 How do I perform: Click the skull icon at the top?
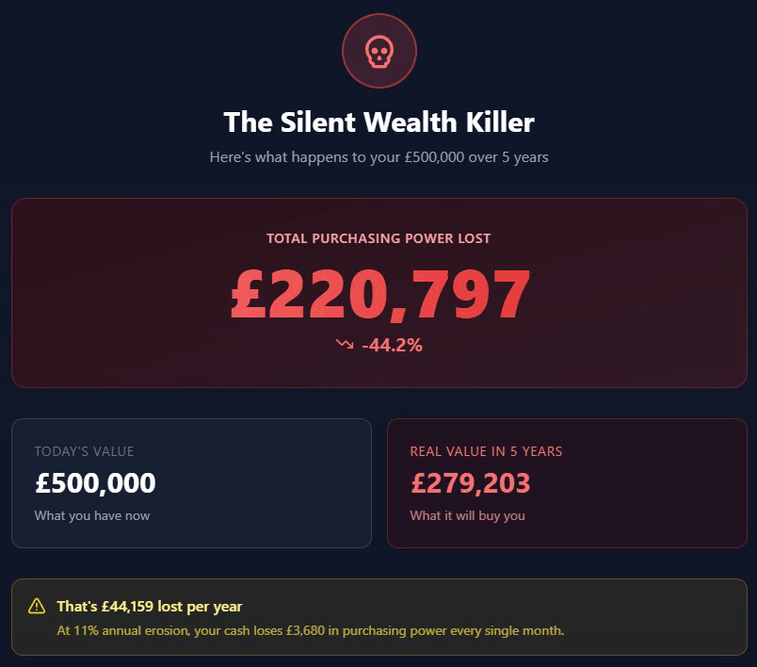378,52
